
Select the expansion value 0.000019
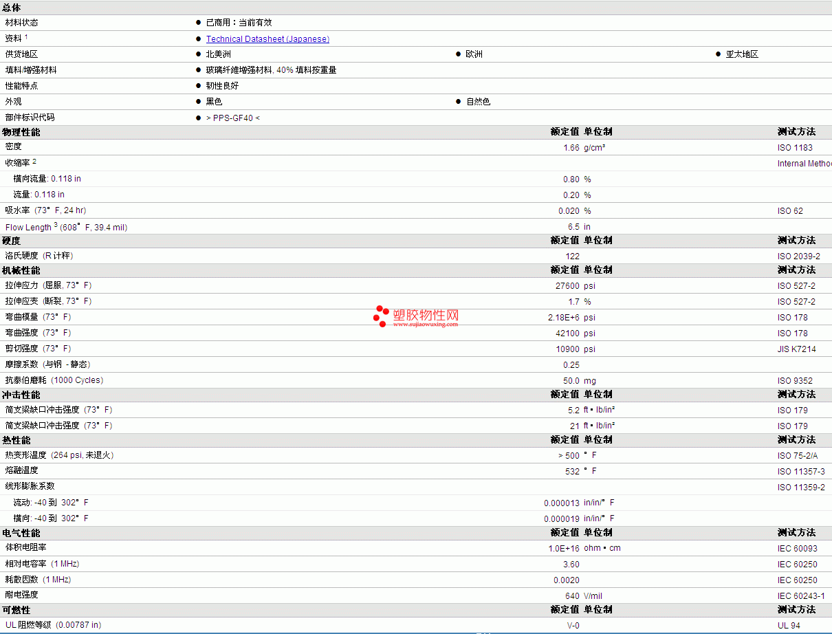point(562,519)
